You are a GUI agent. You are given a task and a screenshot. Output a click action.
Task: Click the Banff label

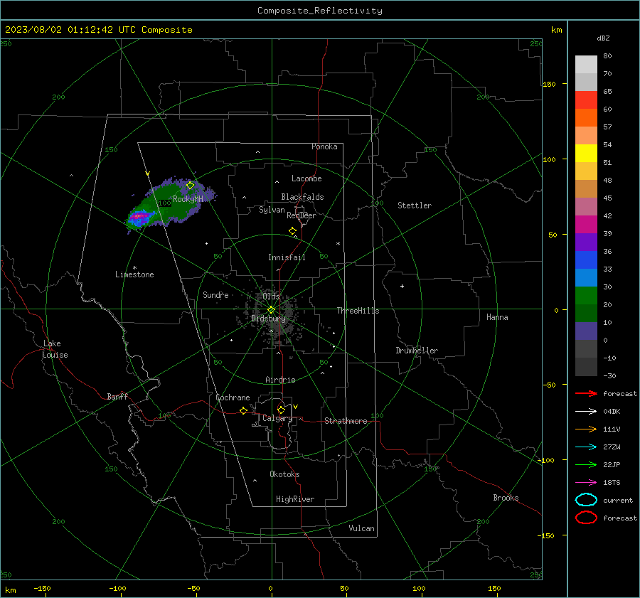click(117, 396)
